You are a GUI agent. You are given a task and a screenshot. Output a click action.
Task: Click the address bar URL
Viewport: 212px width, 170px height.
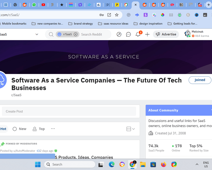click(10, 15)
